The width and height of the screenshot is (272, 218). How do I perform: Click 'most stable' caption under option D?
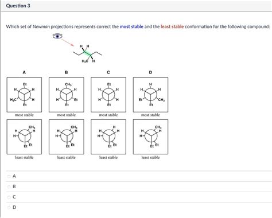[x=150, y=115]
